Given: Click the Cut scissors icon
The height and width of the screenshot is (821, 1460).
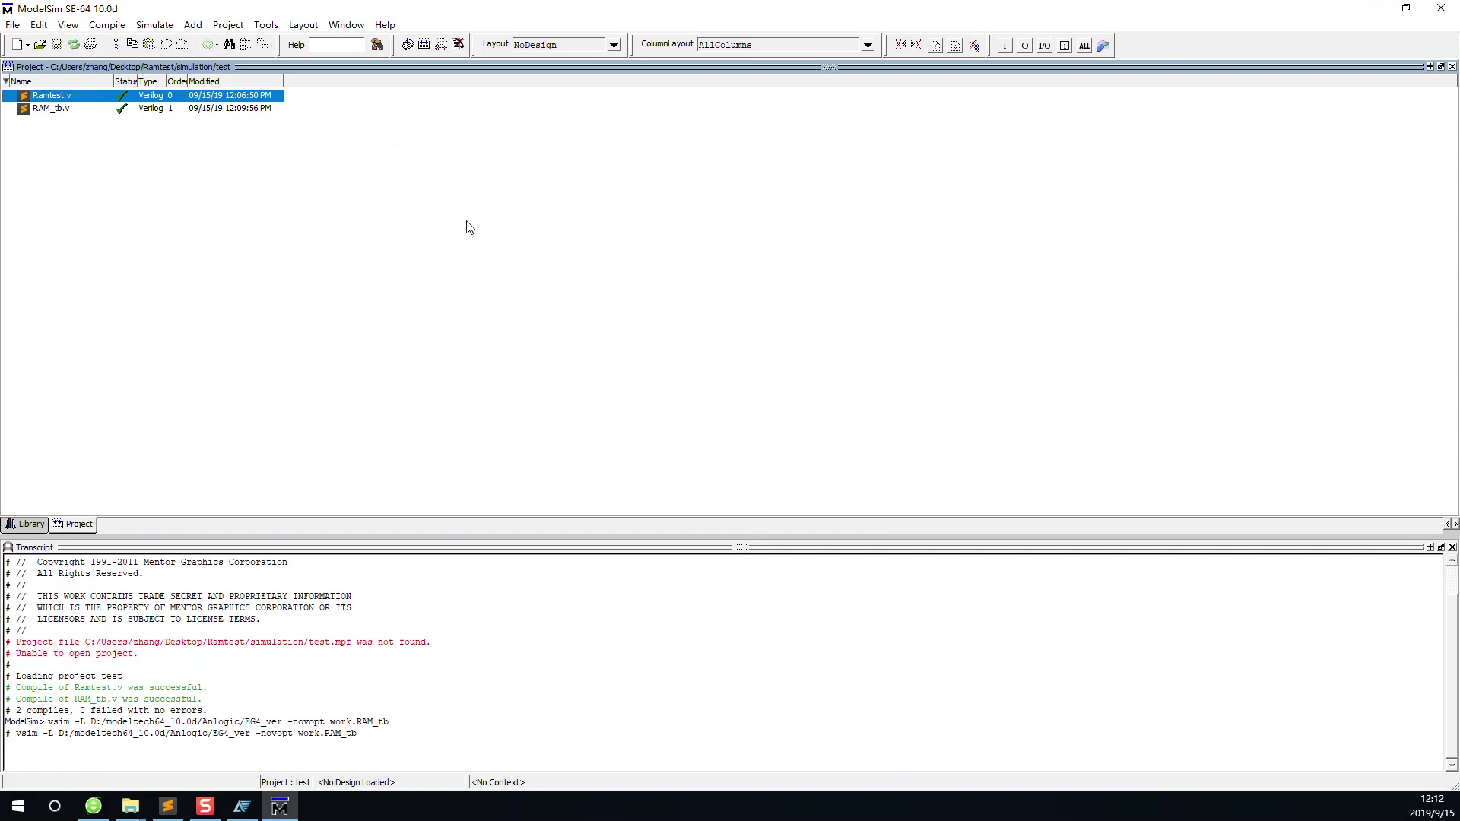Looking at the screenshot, I should click(x=116, y=45).
